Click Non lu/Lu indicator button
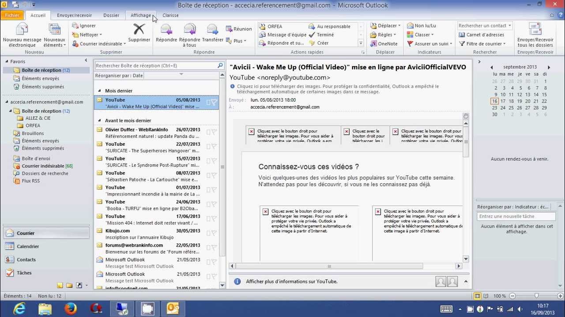Image resolution: width=565 pixels, height=317 pixels. [x=422, y=26]
